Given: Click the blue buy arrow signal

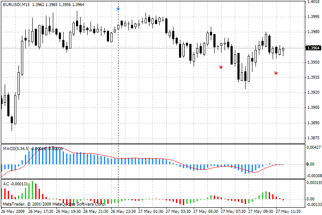Looking at the screenshot, I should (x=118, y=8).
